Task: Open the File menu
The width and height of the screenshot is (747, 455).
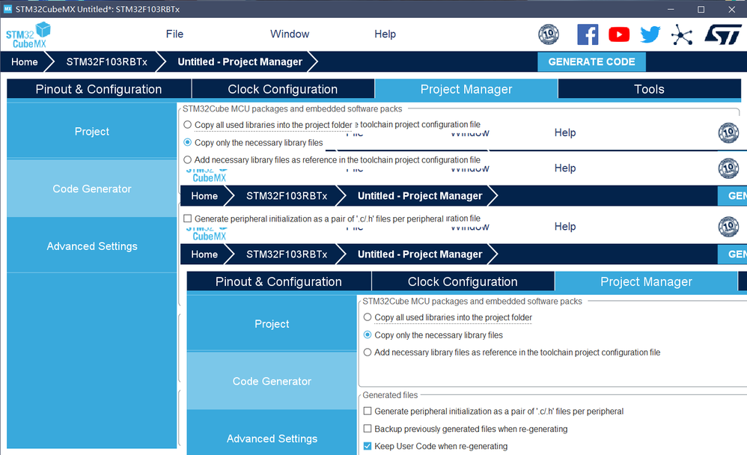Action: [x=174, y=34]
